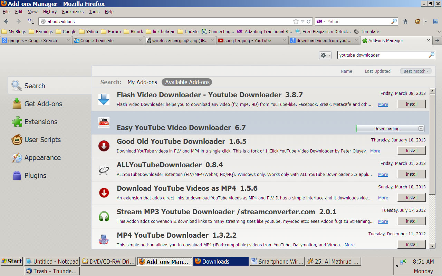
Task: Click the Downloading progress bar
Action: point(390,128)
